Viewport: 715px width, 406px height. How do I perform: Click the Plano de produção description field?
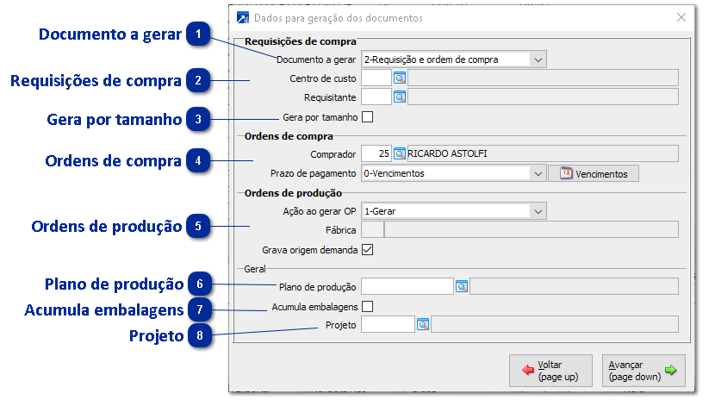574,286
